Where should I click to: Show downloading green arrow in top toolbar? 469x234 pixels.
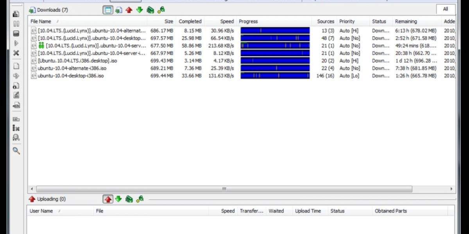click(x=140, y=10)
